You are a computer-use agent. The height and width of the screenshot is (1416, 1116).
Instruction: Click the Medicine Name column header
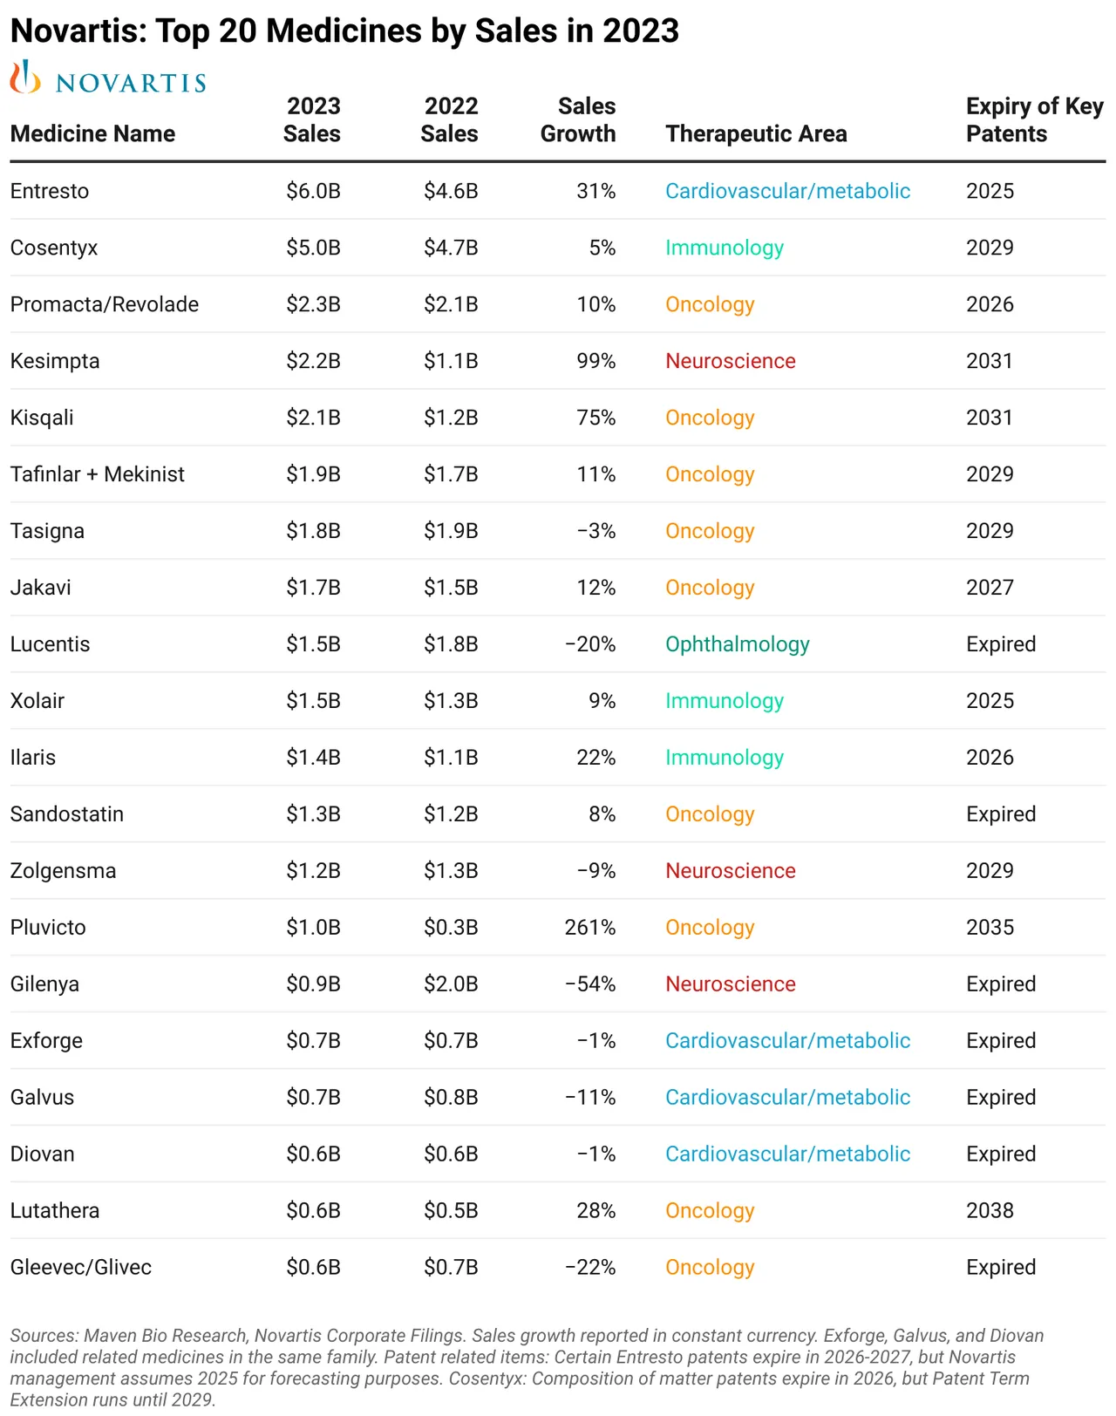[x=92, y=133]
